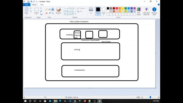The image size is (183, 103).
Task: Choose the Rounded rectangle shape
Action: coord(65,11)
